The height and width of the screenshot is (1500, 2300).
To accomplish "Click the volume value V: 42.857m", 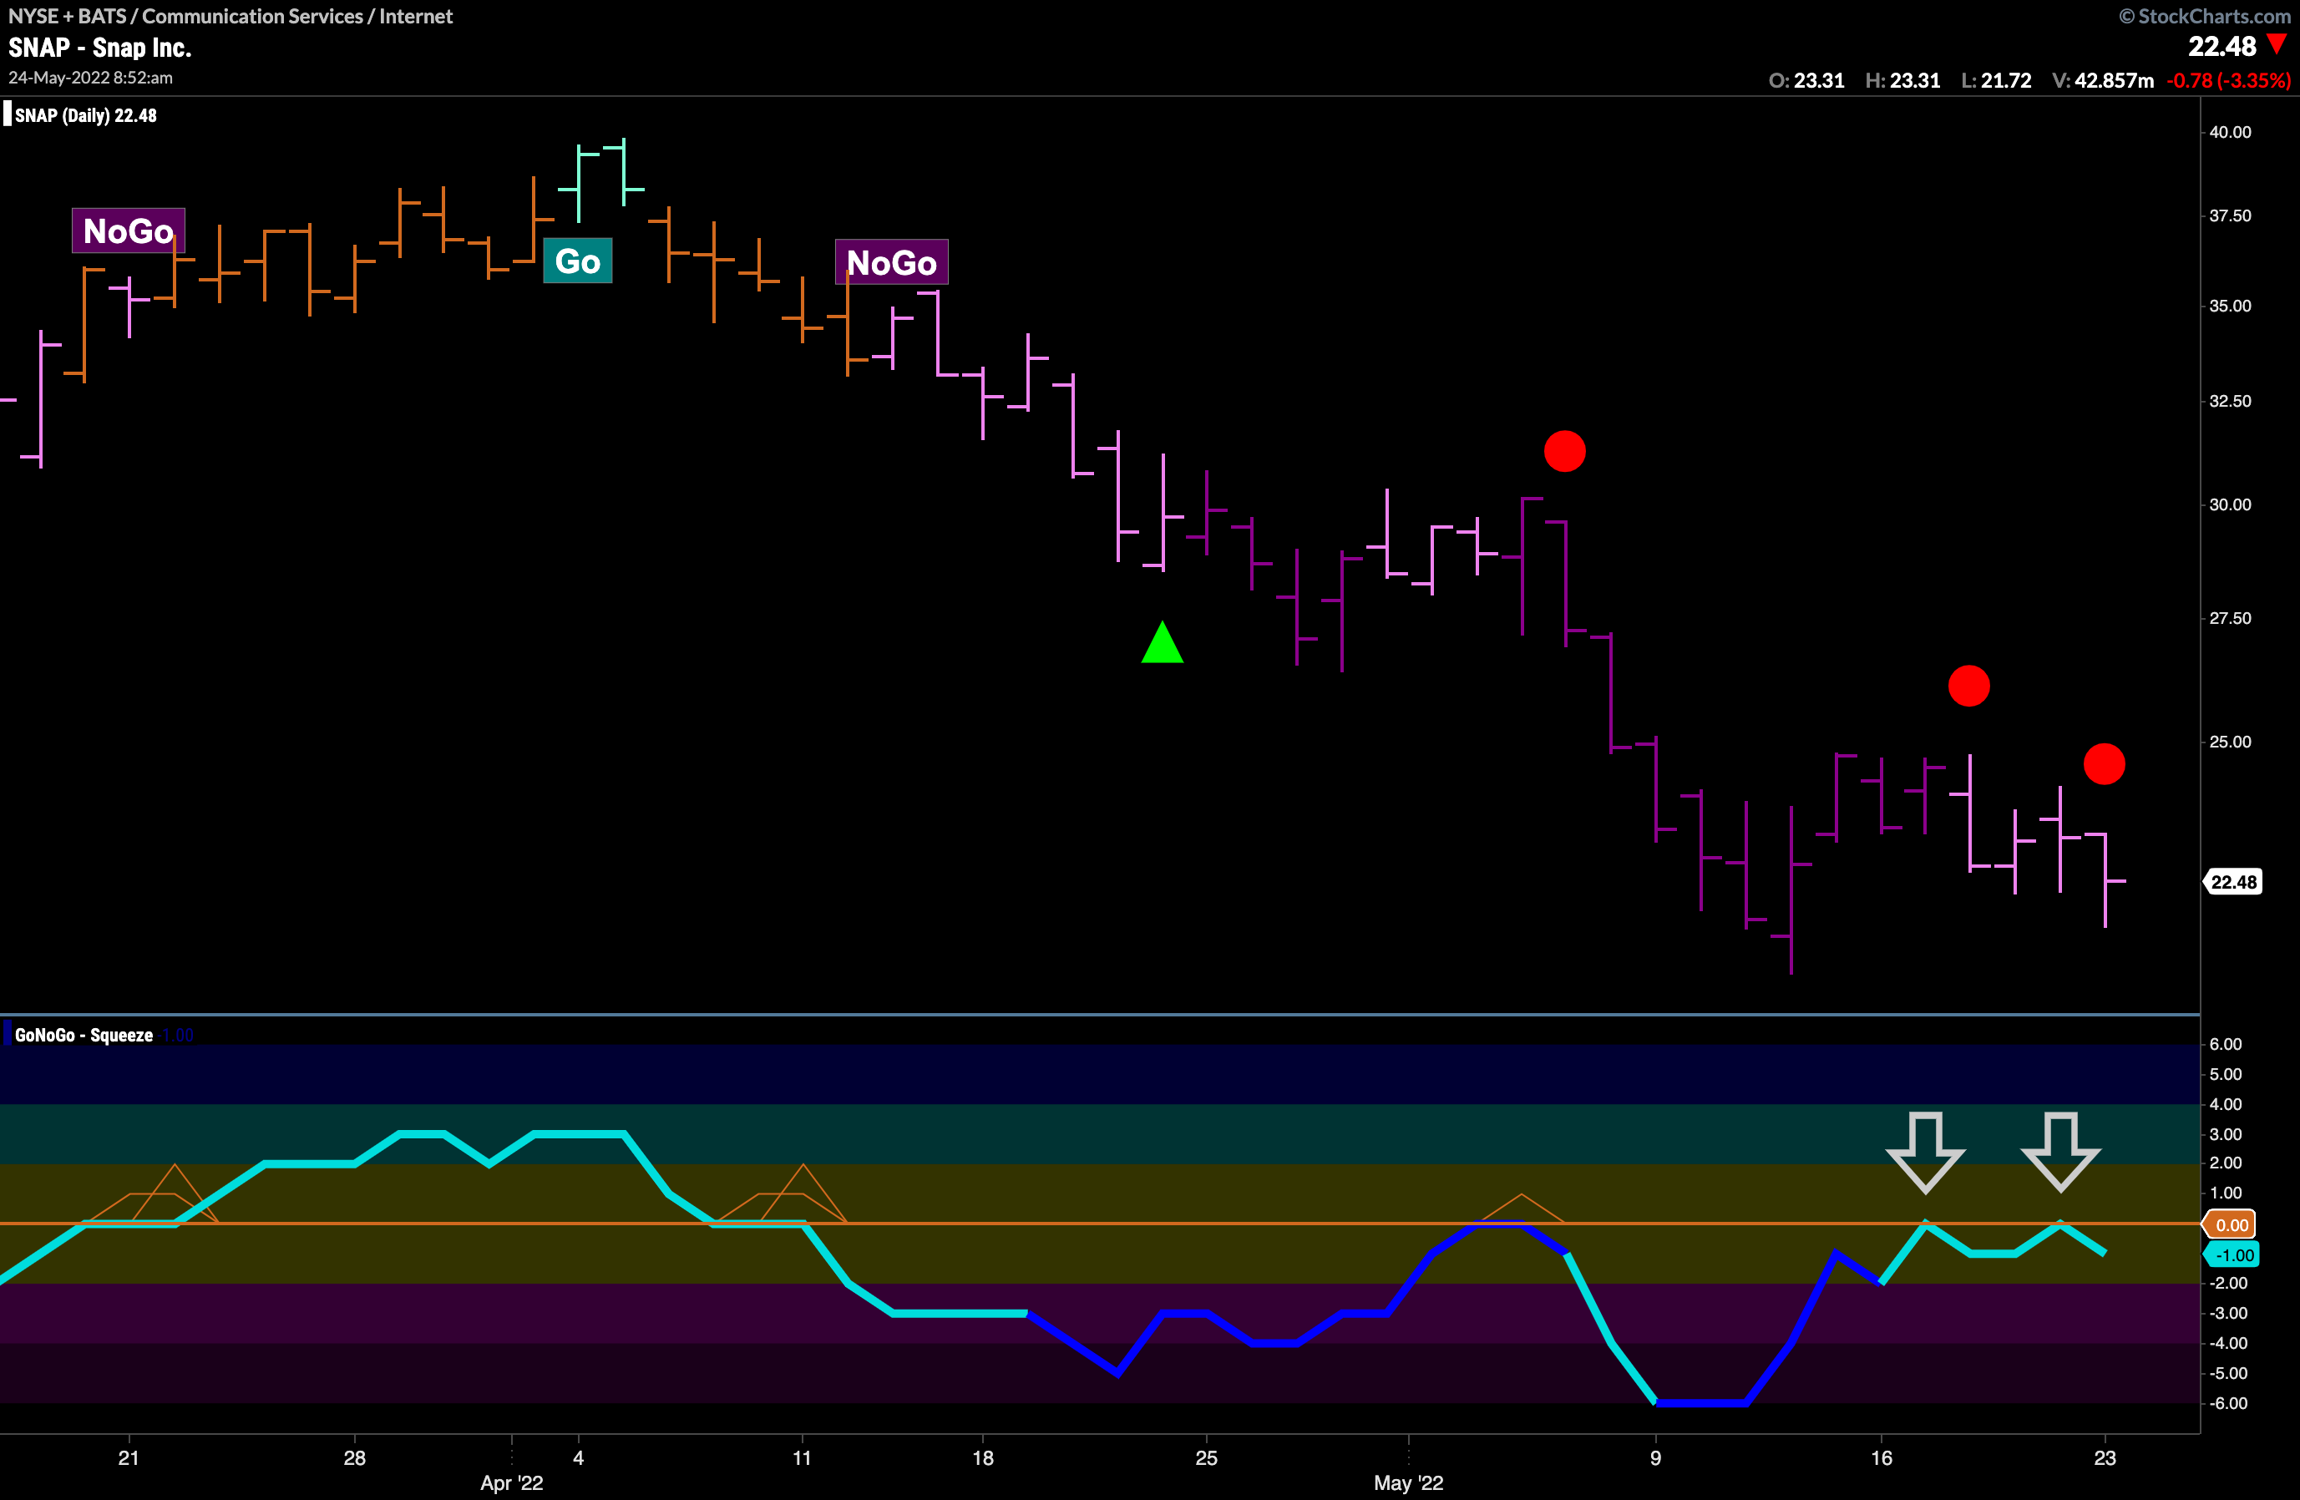I will [2103, 80].
